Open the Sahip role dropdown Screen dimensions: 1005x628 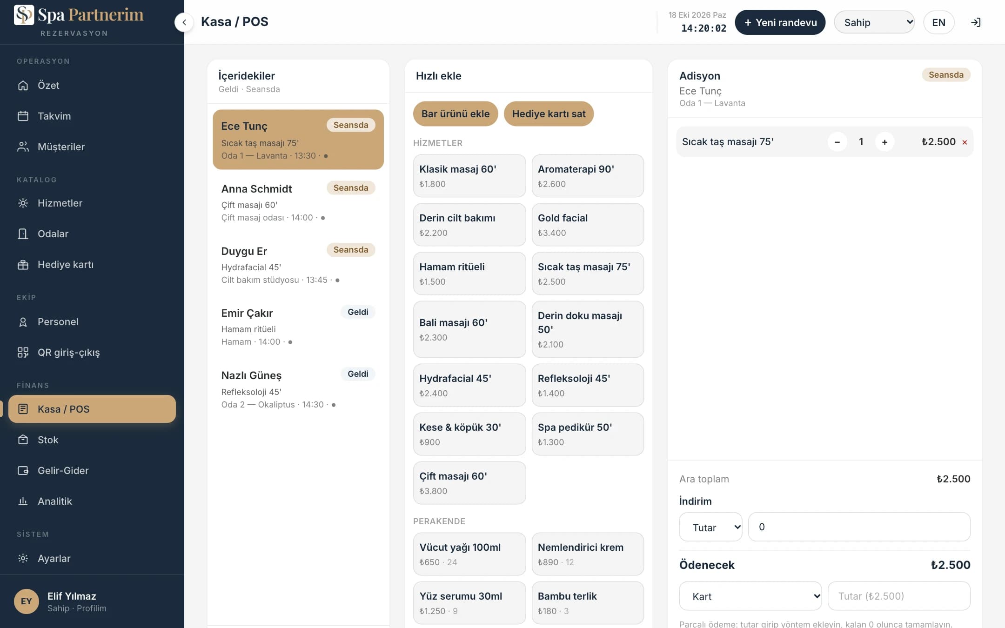874,22
